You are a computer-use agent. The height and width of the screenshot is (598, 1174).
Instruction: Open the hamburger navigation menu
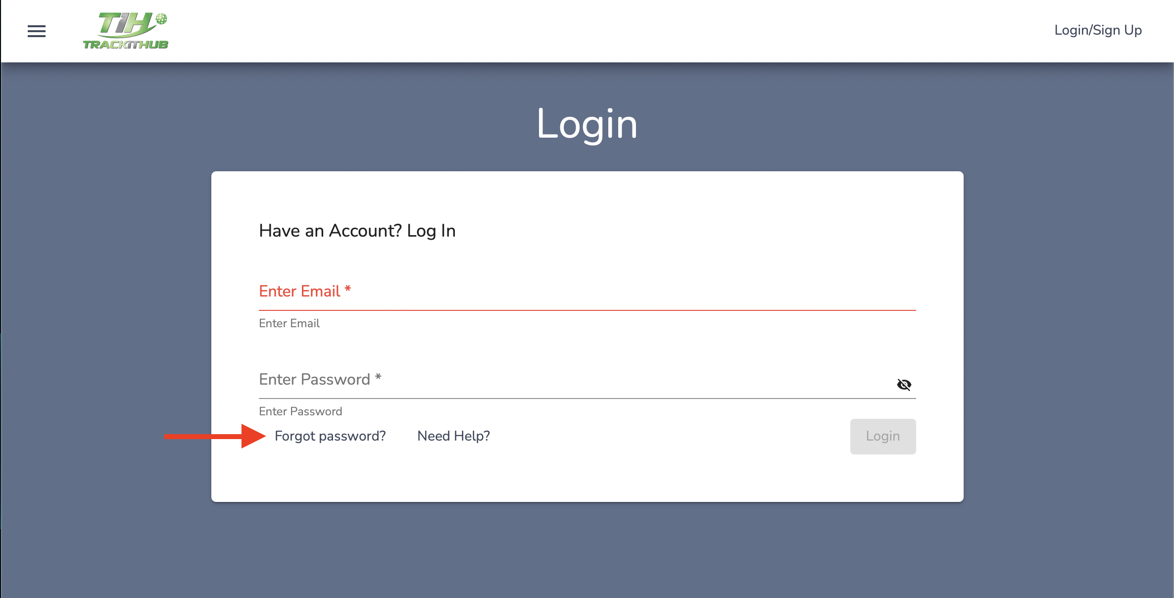[x=37, y=31]
